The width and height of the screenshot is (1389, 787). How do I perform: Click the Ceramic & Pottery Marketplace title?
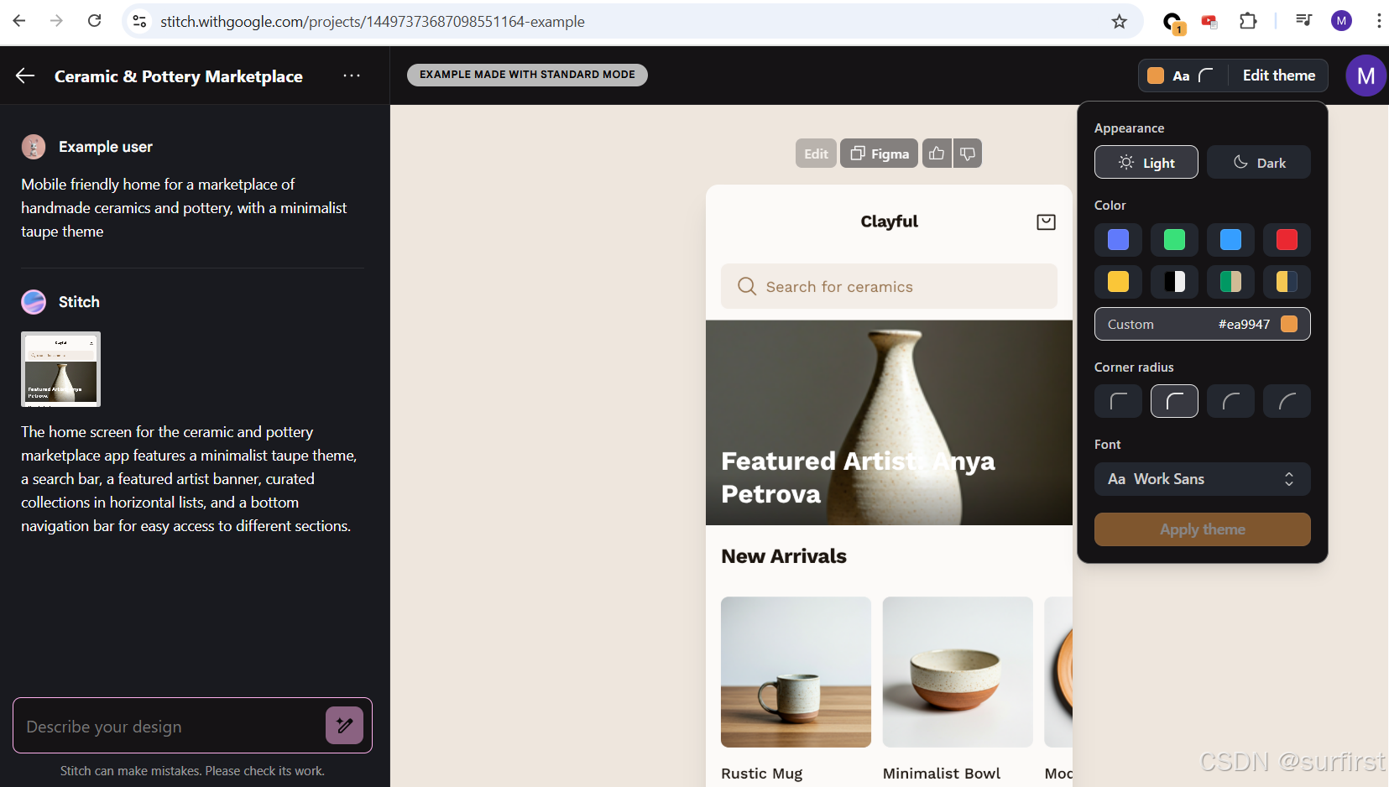[x=179, y=76]
